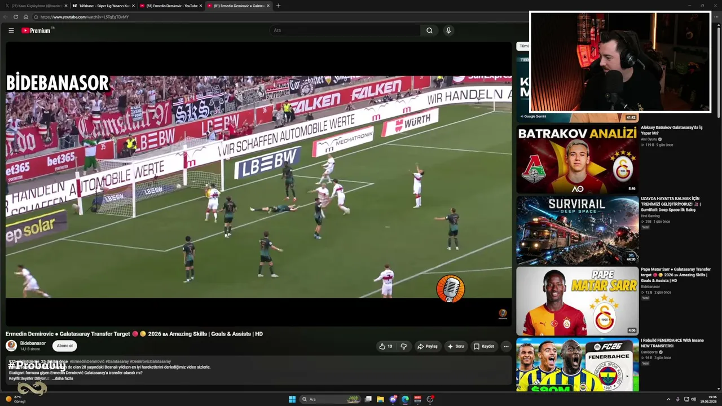Viewport: 722px width, 406px height.
Task: Open 'I Rebuild FENERBAHCE With Insane NEW TRANSFERS' title
Action: [673, 343]
